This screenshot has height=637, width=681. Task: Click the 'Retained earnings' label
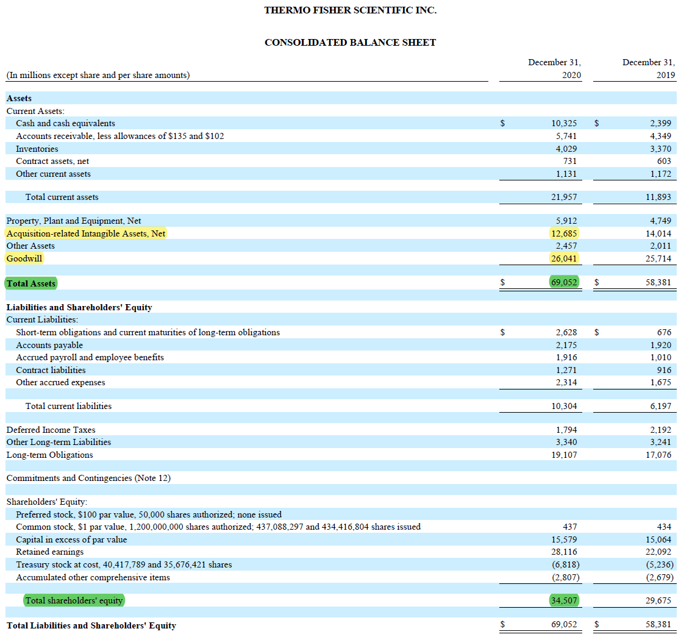click(50, 552)
